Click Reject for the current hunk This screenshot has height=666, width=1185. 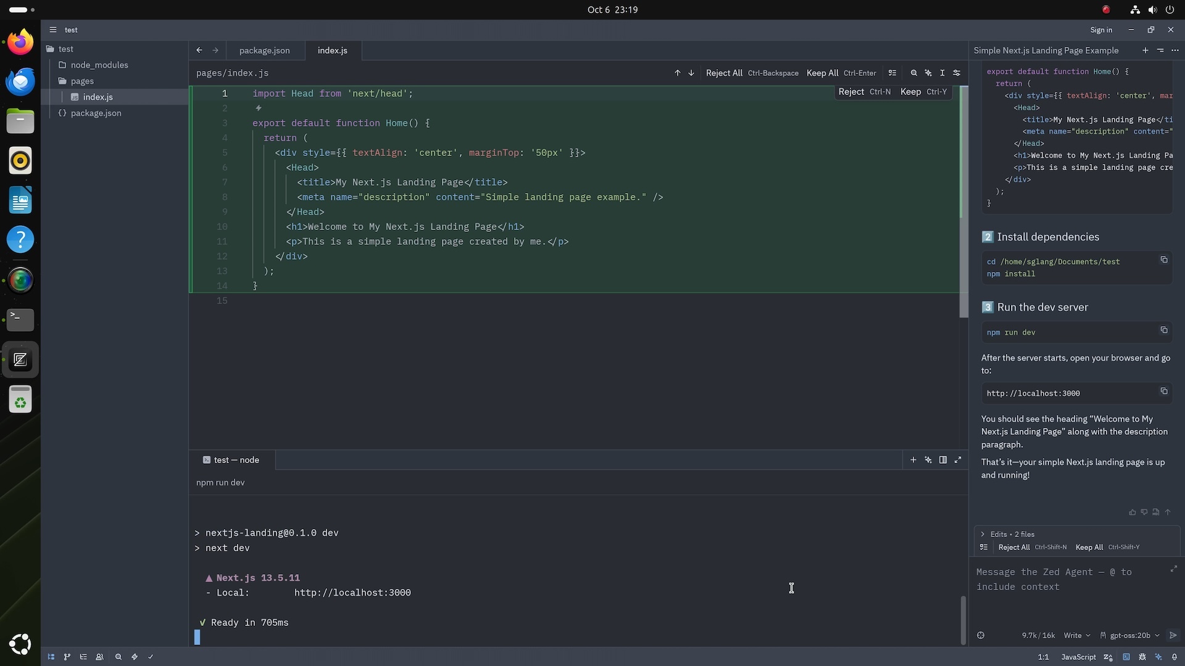pos(851,92)
